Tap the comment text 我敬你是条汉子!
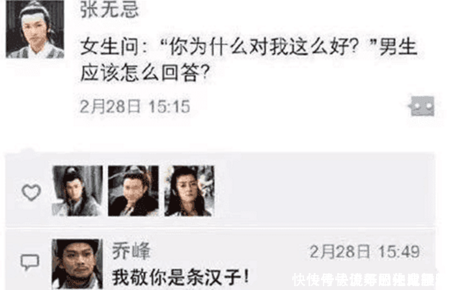This screenshot has height=290, width=453. [x=180, y=277]
